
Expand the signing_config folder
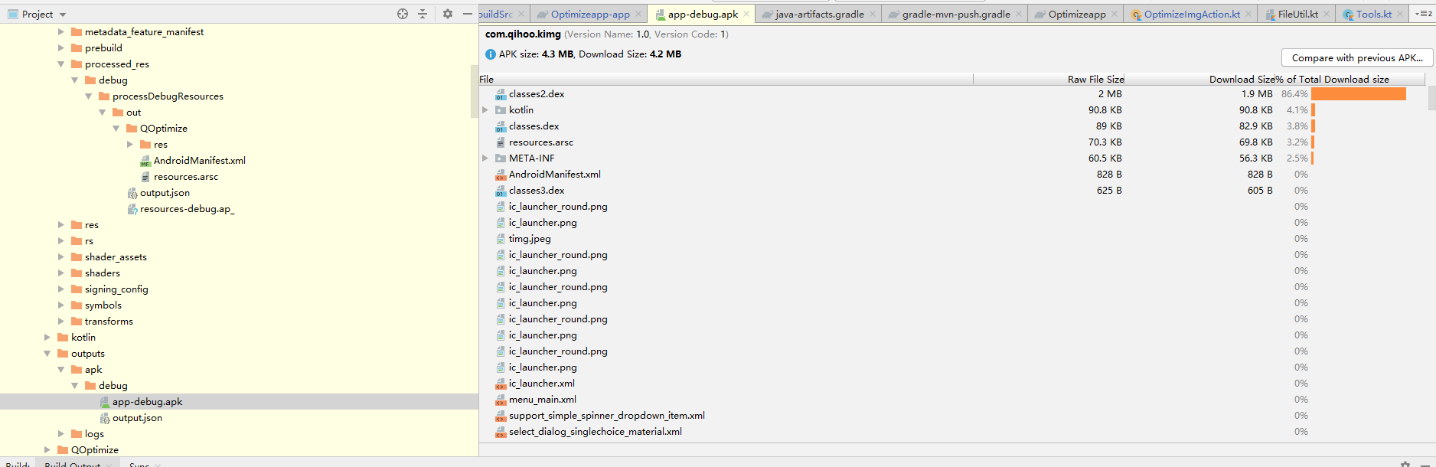(x=61, y=289)
